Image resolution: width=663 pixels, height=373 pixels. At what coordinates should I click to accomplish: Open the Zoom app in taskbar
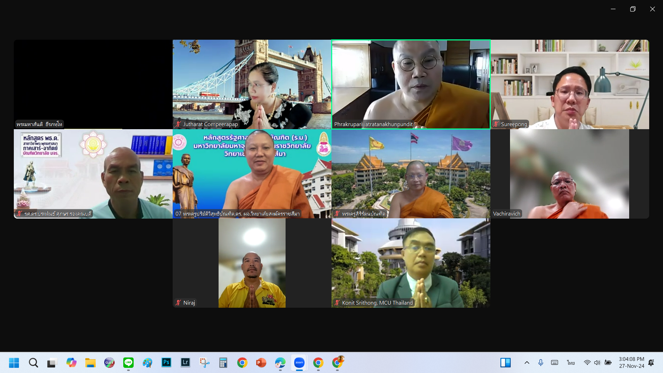tap(299, 363)
